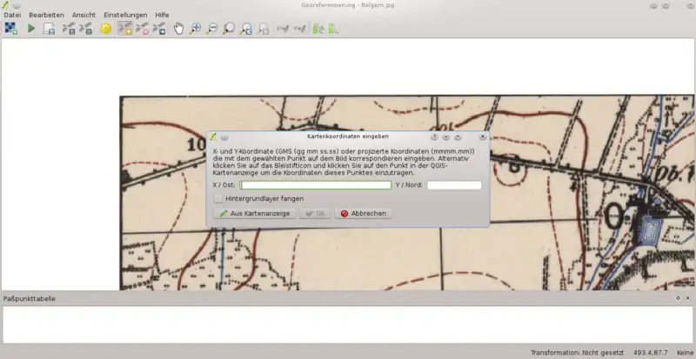Screen dimensions: 696x359
Task: Select the Zoom Out magnifier tool
Action: pyautogui.click(x=211, y=29)
